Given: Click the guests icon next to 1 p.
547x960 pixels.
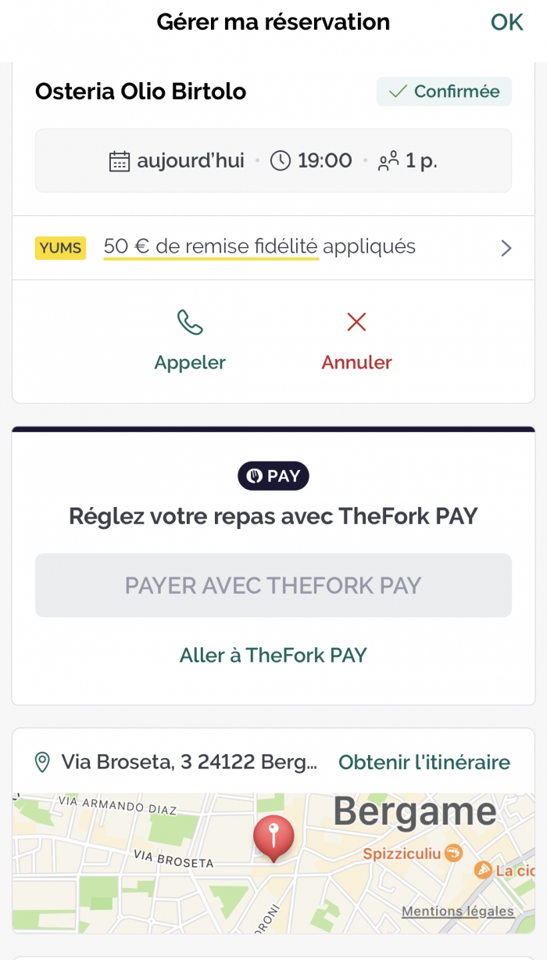Looking at the screenshot, I should [388, 162].
